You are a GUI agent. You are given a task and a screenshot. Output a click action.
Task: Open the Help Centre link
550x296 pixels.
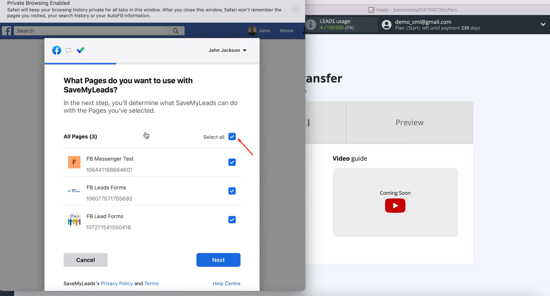click(226, 283)
